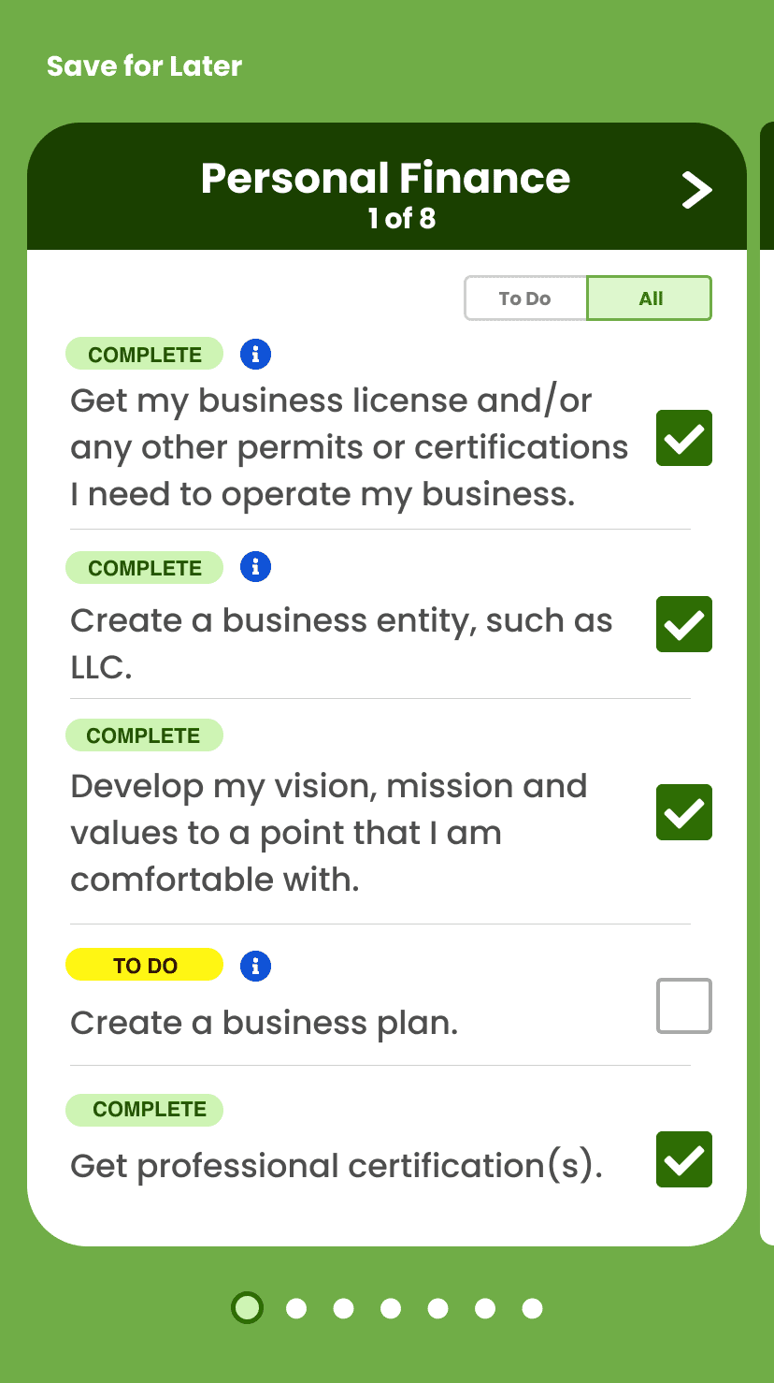774x1383 pixels.
Task: Go to next category with arrow chevron
Action: point(696,190)
